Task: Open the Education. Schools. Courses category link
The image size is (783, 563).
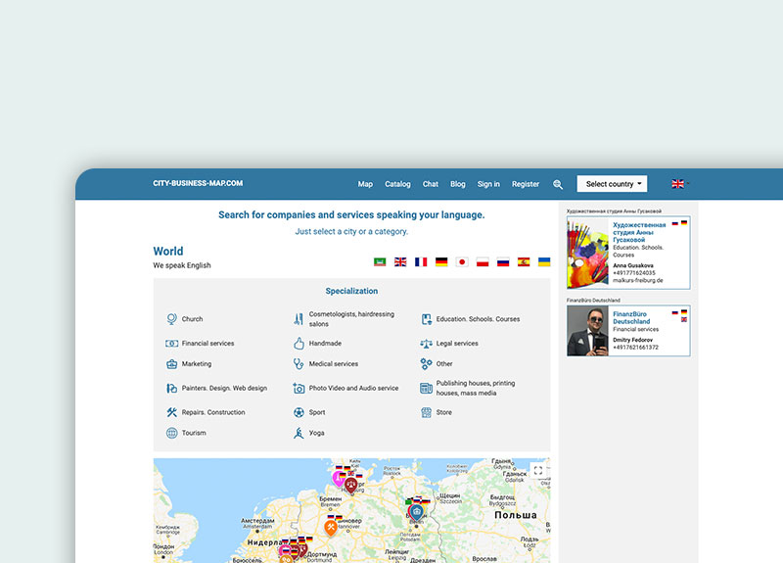Action: pyautogui.click(x=478, y=319)
